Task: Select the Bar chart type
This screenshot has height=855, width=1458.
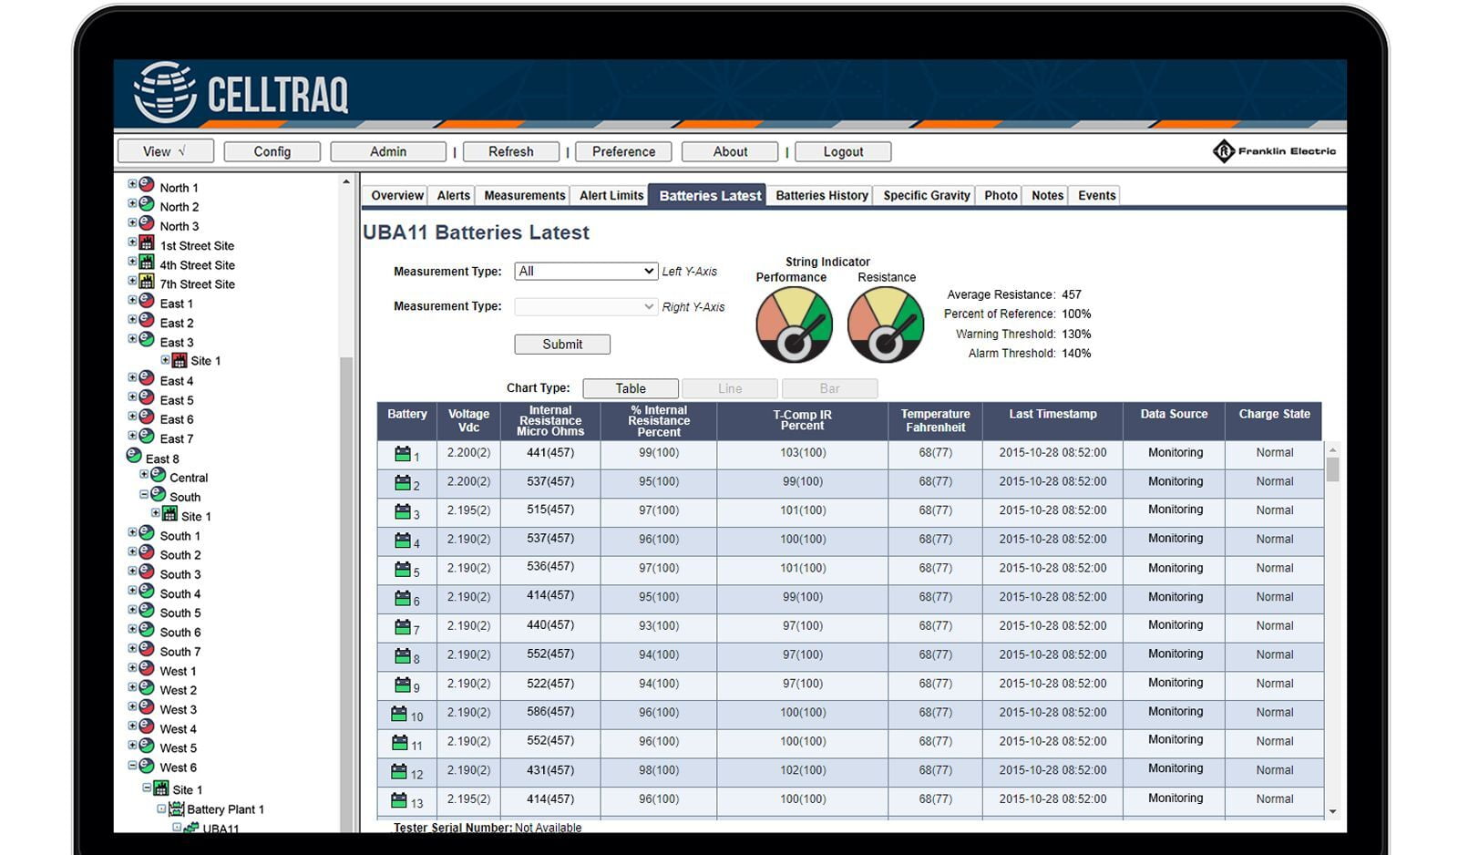Action: click(829, 388)
